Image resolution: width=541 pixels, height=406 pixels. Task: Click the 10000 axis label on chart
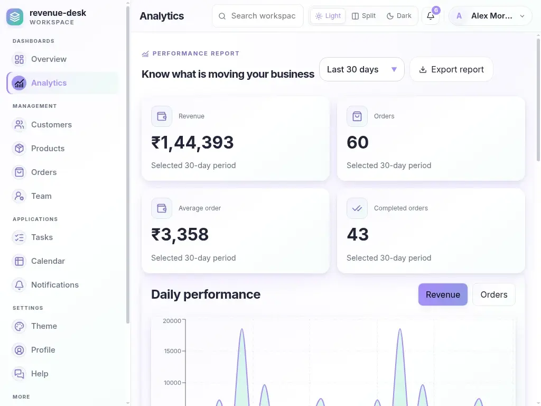(x=173, y=383)
